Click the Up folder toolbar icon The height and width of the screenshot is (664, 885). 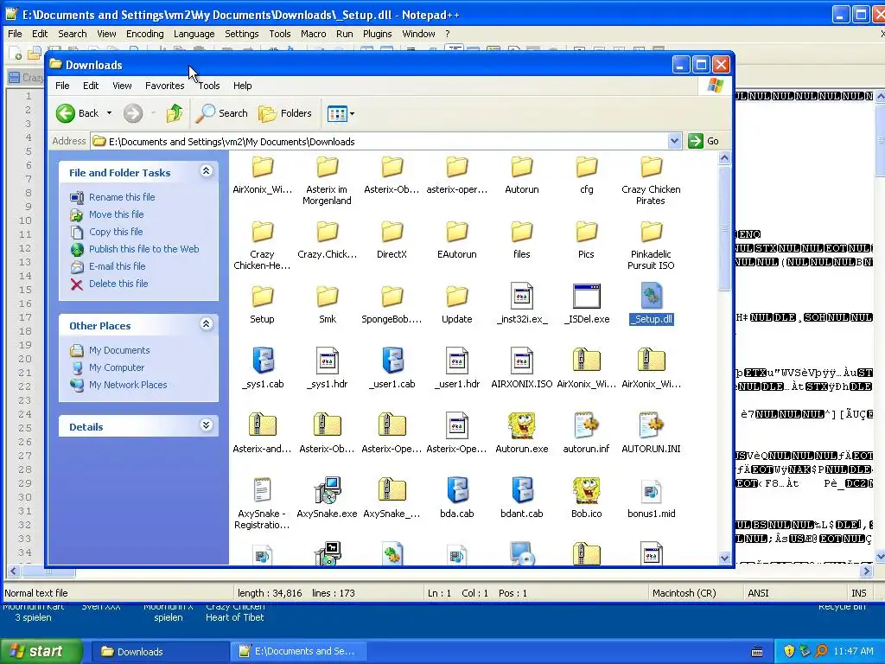[x=175, y=113]
